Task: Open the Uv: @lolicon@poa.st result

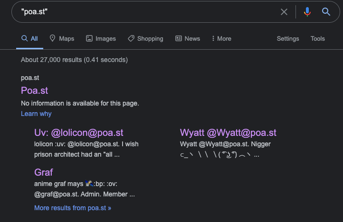Action: [x=79, y=133]
